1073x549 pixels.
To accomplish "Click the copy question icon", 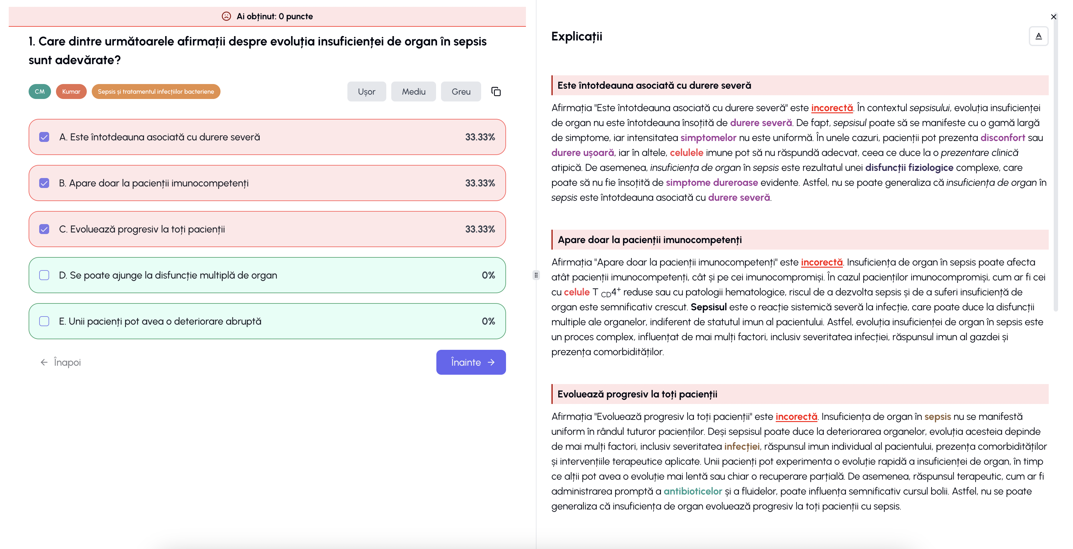I will coord(496,91).
